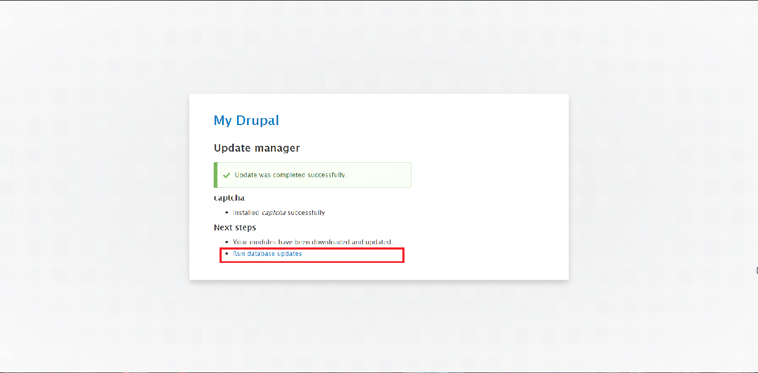Image resolution: width=758 pixels, height=373 pixels.
Task: Click the green checkmark status icon
Action: click(x=226, y=175)
